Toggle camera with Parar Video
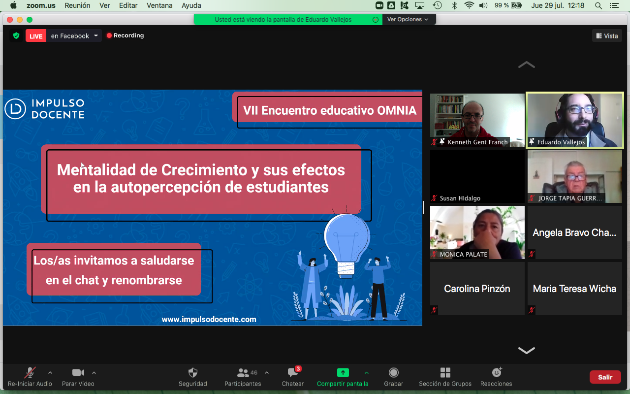The height and width of the screenshot is (394, 630). (78, 373)
